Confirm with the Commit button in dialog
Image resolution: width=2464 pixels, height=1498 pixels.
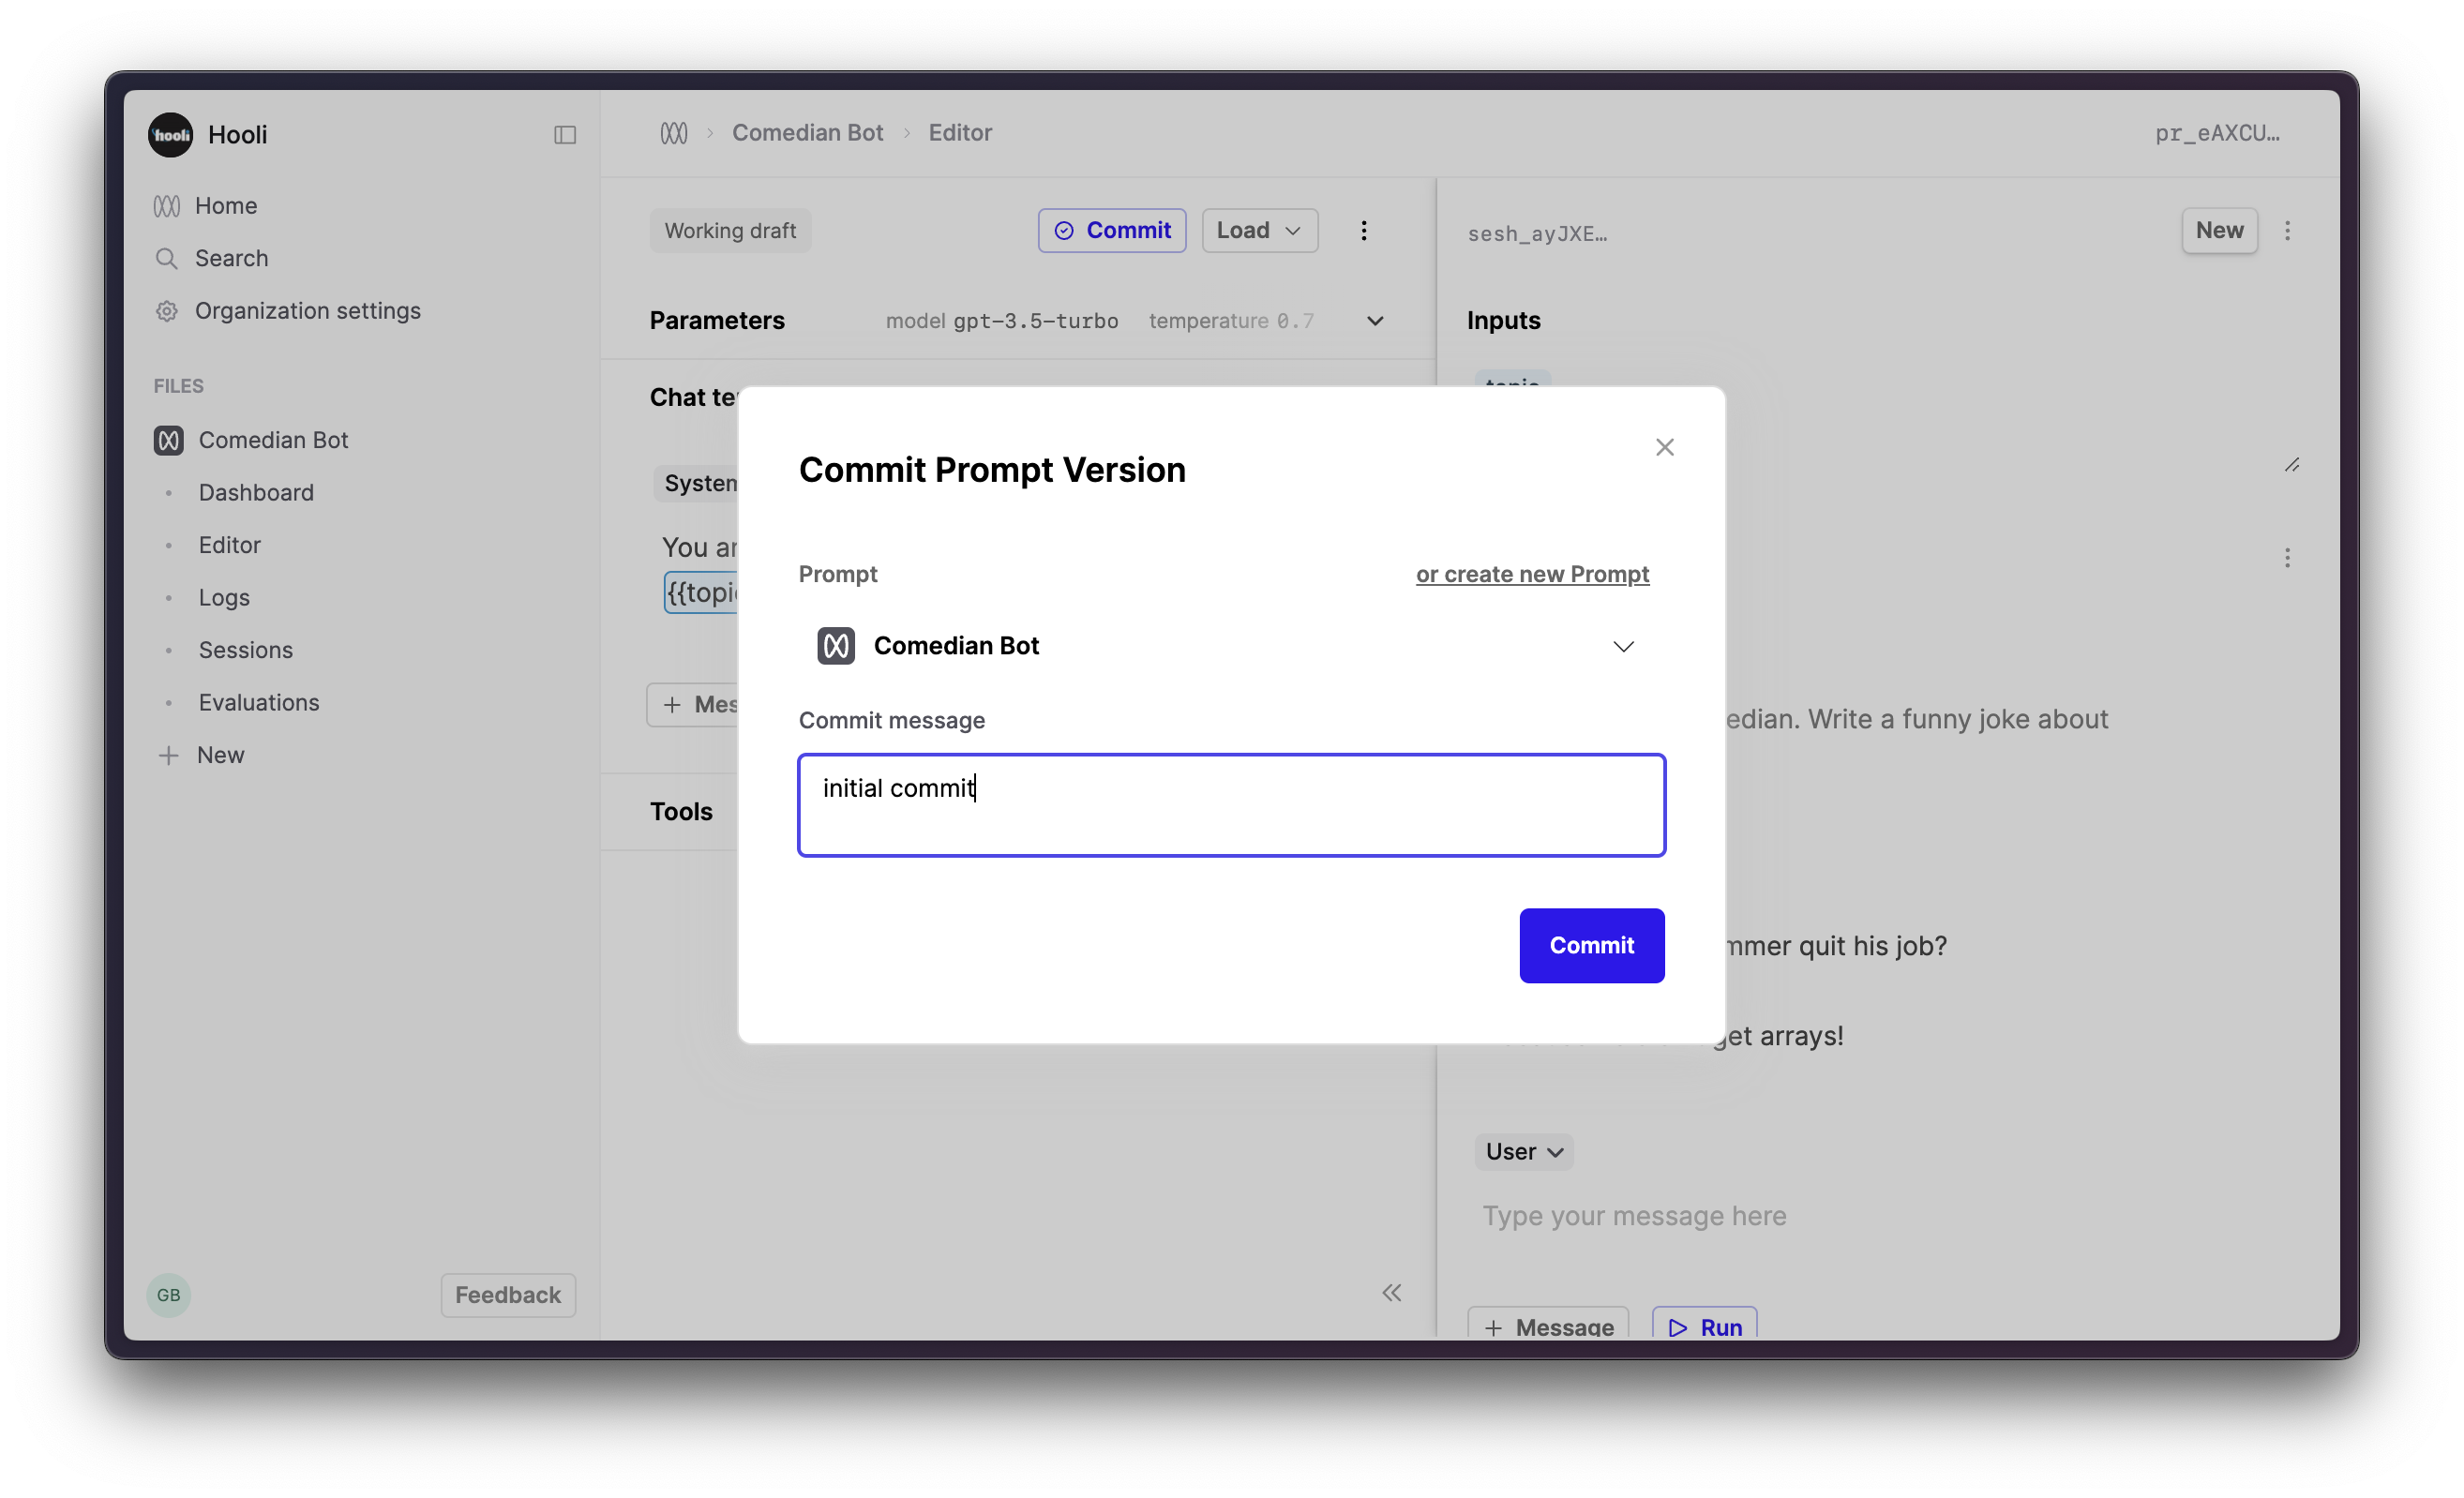click(x=1591, y=945)
